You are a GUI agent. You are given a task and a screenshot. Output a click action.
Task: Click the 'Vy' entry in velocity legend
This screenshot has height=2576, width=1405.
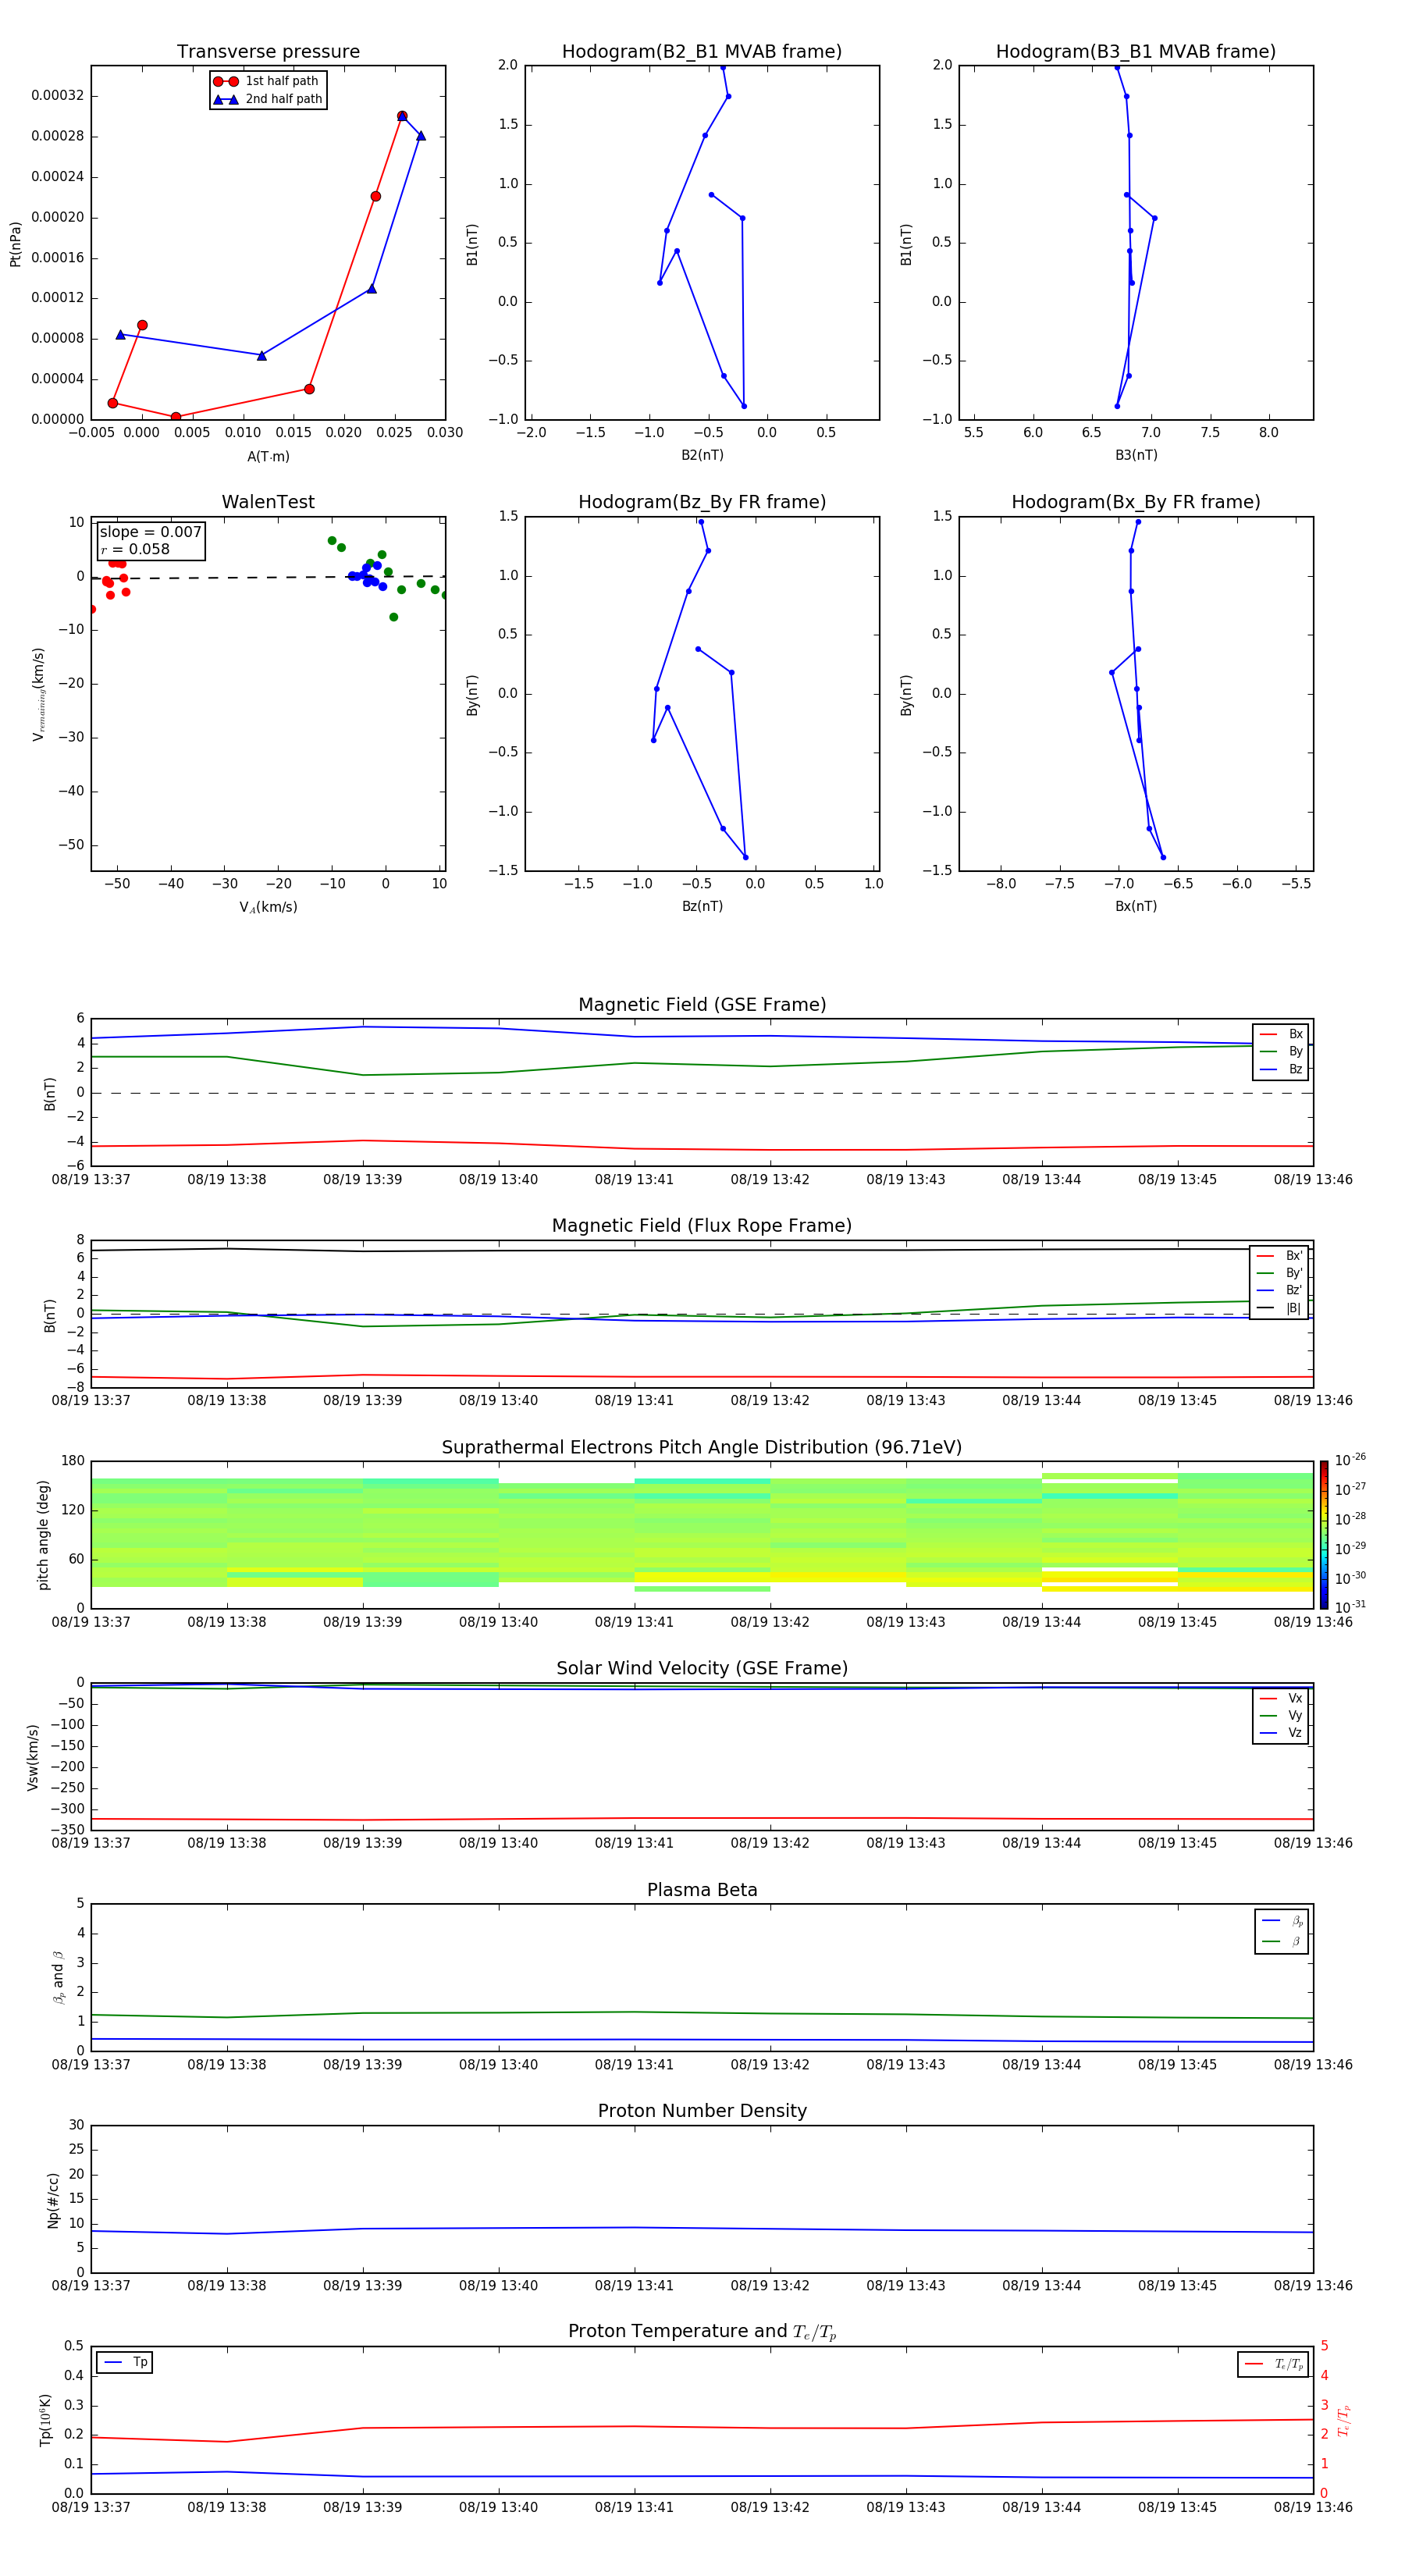1281,1715
